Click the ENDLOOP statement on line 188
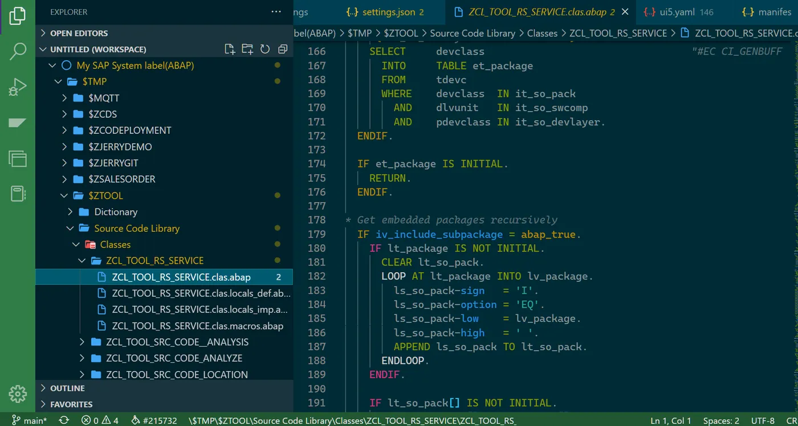The image size is (798, 426). tap(405, 361)
